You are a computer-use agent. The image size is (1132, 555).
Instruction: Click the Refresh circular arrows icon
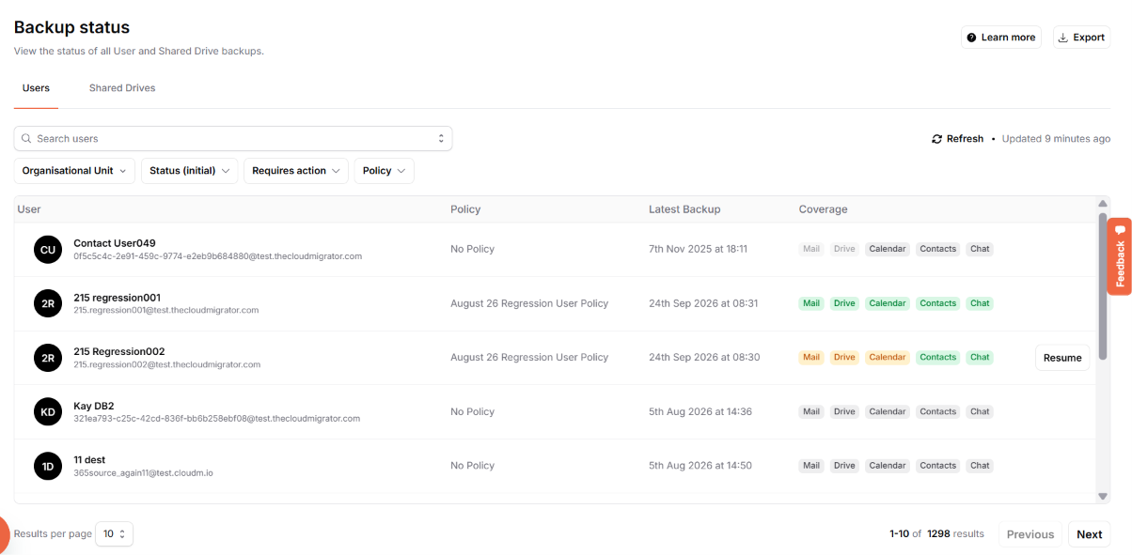pos(936,139)
